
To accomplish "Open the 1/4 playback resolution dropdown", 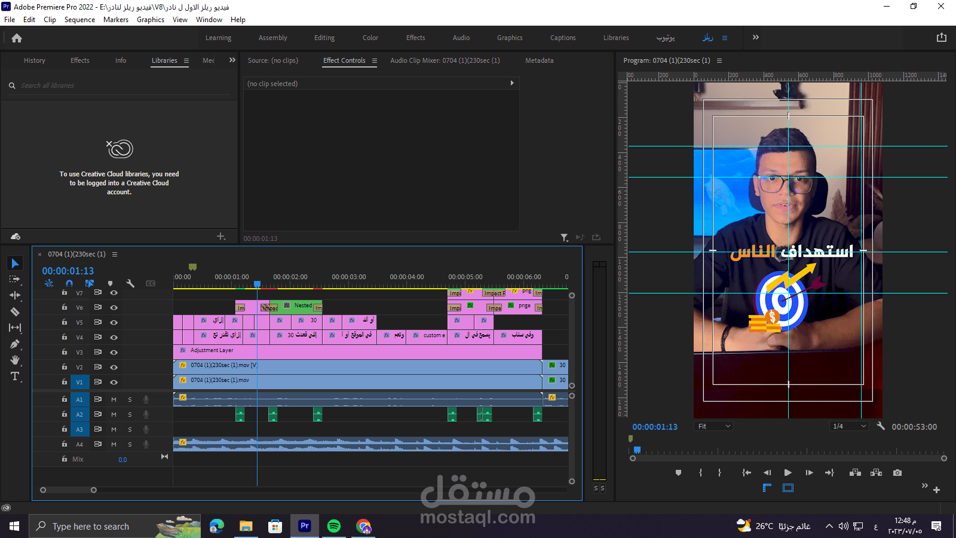I will (849, 426).
